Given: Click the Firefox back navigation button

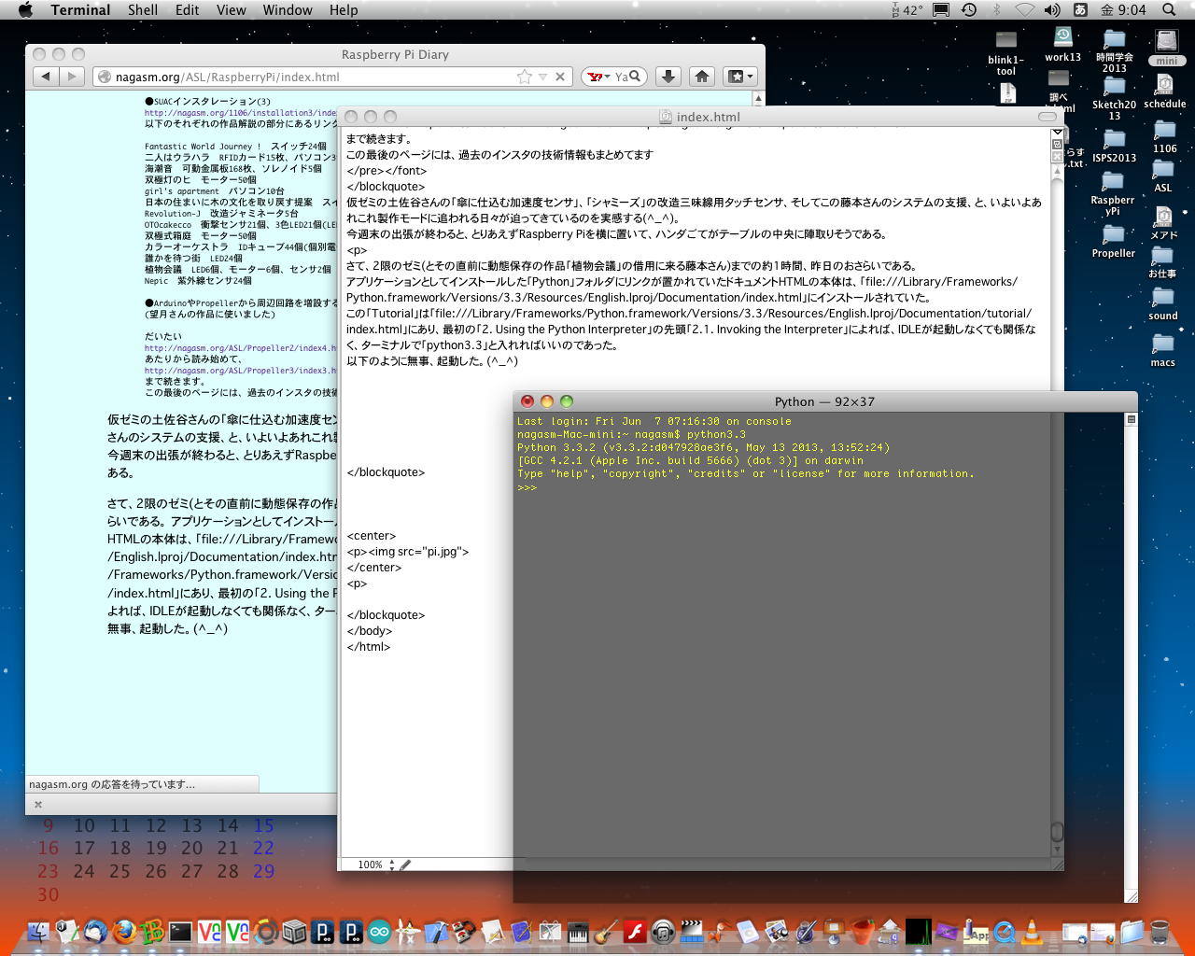Looking at the screenshot, I should coord(46,77).
